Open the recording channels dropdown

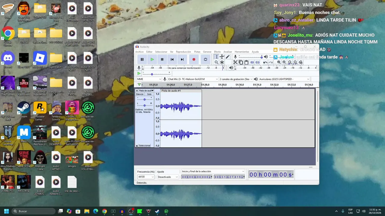(236, 79)
